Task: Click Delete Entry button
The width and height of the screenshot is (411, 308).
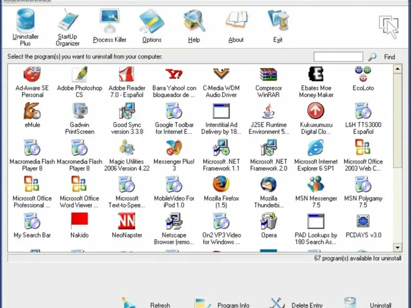Action: coord(296,303)
